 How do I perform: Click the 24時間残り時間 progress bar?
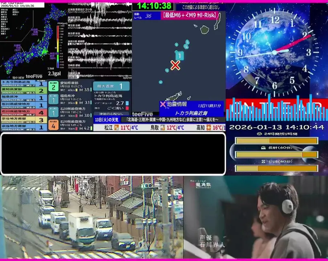coord(276,141)
